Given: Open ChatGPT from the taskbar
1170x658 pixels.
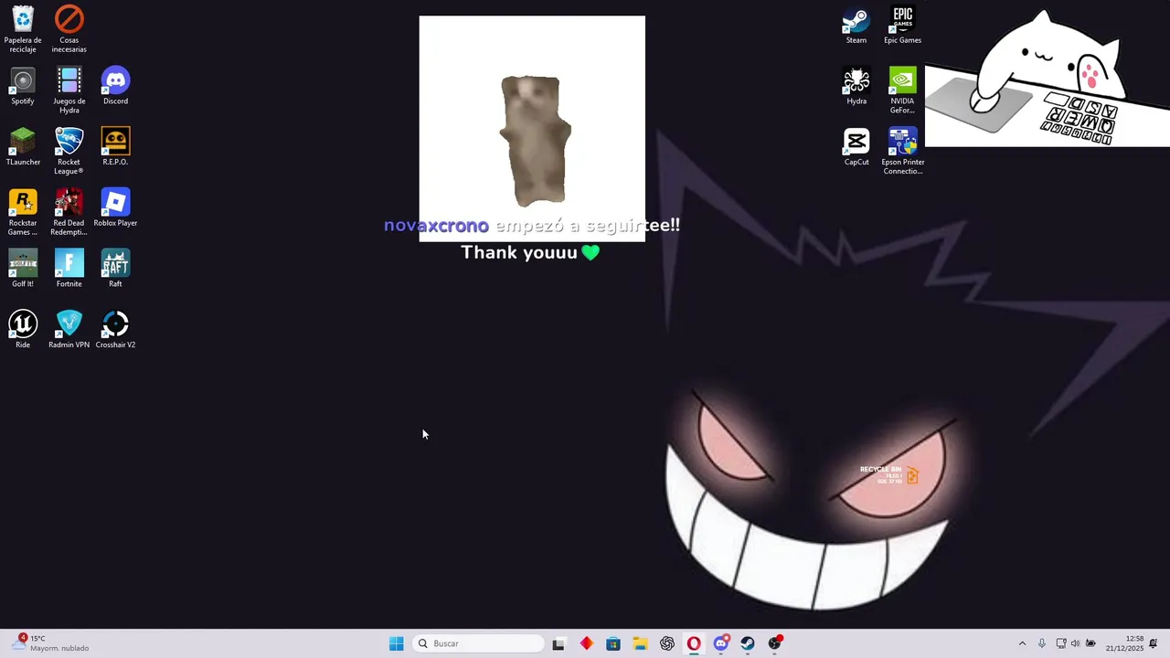Looking at the screenshot, I should click(x=667, y=643).
